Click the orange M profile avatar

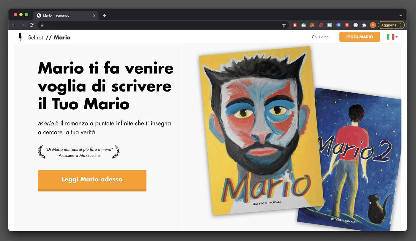373,25
